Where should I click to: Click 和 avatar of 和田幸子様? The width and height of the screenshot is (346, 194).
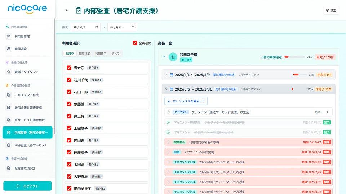(x=173, y=57)
